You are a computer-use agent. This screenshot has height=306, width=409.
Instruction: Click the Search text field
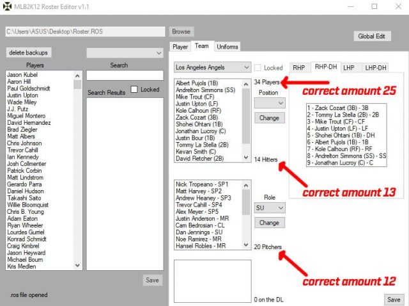[x=125, y=76]
